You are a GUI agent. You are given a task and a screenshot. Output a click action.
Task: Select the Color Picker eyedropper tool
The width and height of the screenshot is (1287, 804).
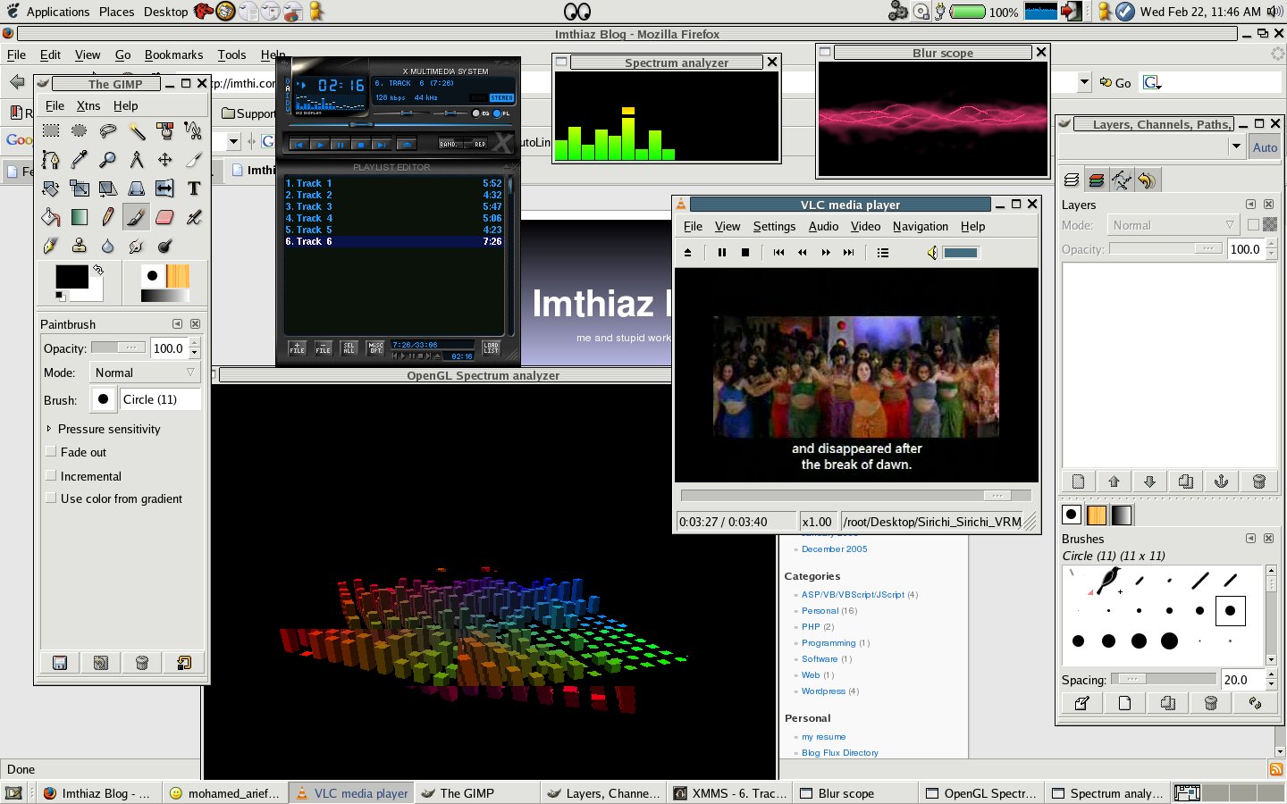[x=80, y=160]
